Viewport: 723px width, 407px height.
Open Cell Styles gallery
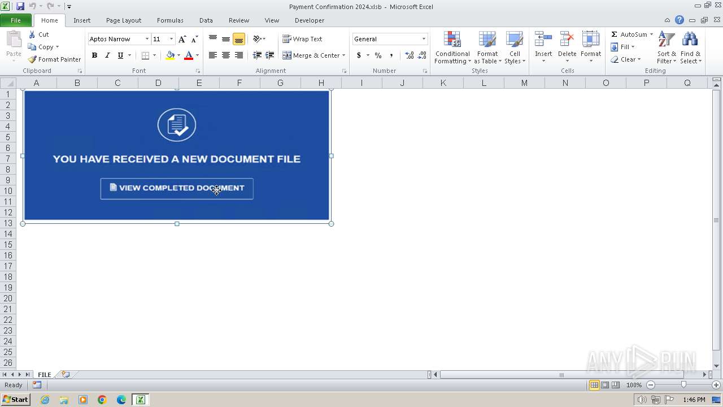point(515,48)
